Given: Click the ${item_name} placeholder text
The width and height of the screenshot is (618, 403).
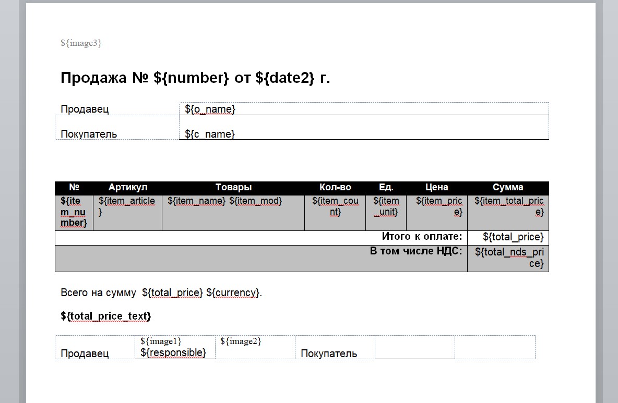Looking at the screenshot, I should point(196,201).
